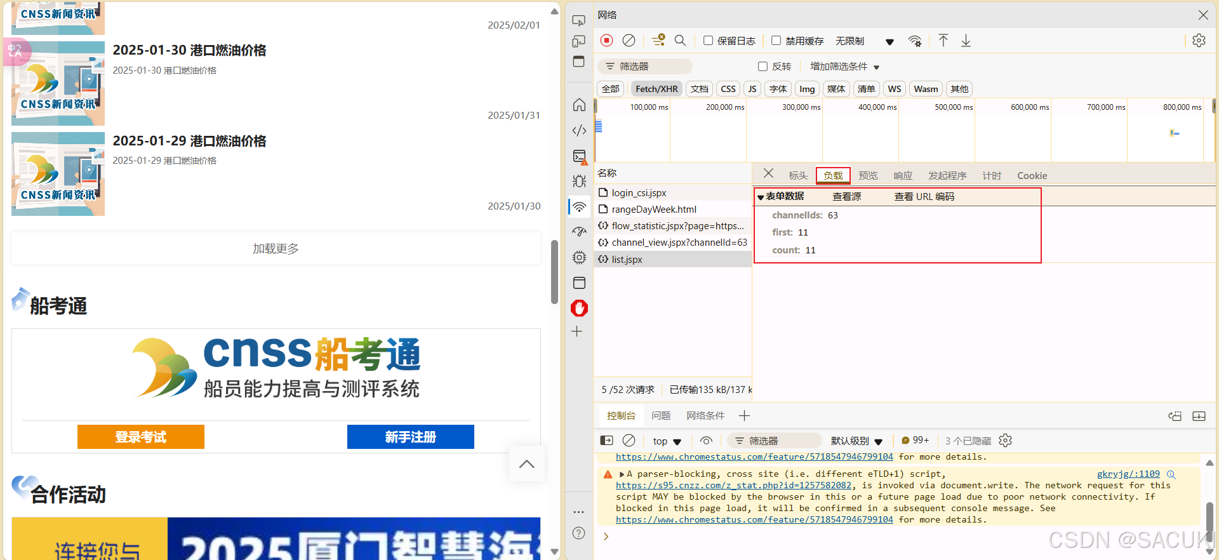
Task: Export HAR file download arrow
Action: [966, 41]
